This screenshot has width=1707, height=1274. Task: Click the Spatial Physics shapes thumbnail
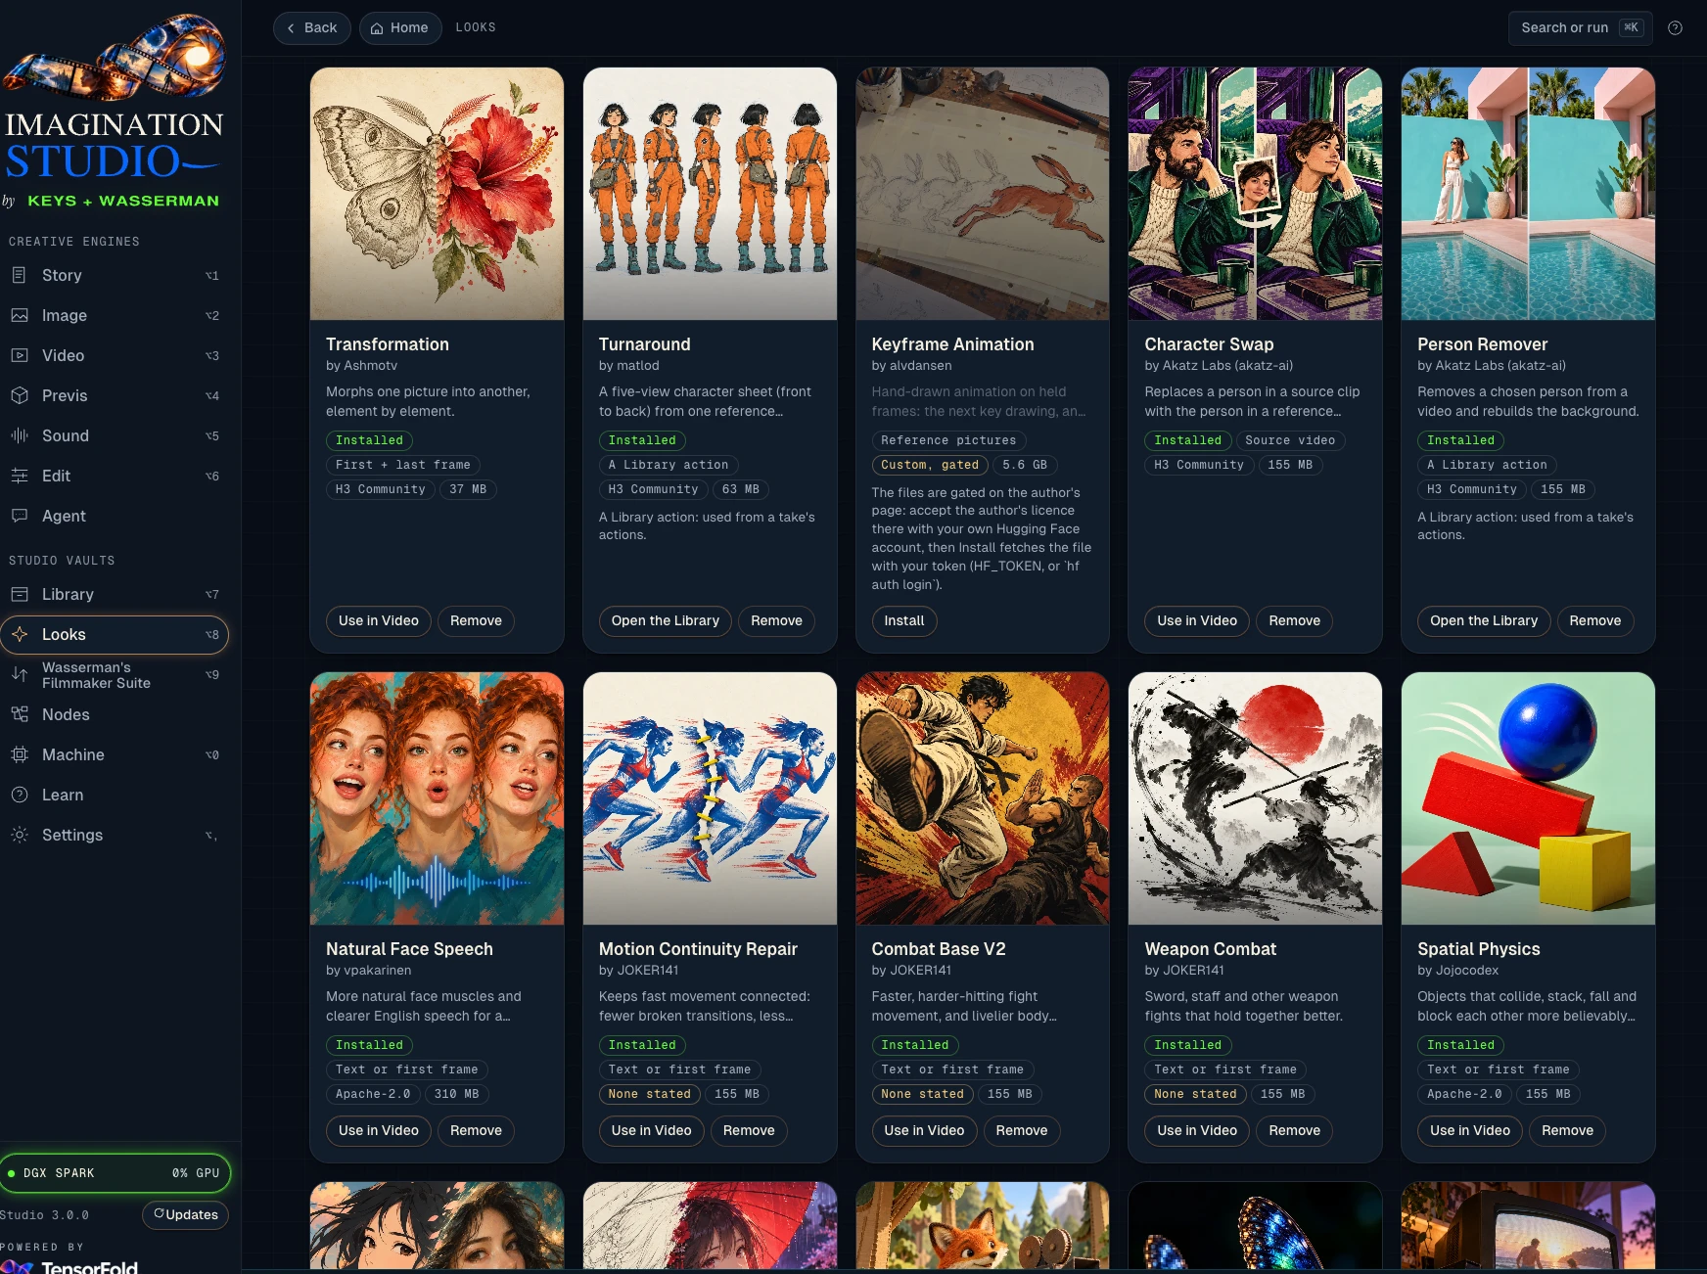1528,798
